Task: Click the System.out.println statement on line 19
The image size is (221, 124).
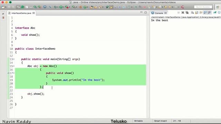Action: [78, 80]
